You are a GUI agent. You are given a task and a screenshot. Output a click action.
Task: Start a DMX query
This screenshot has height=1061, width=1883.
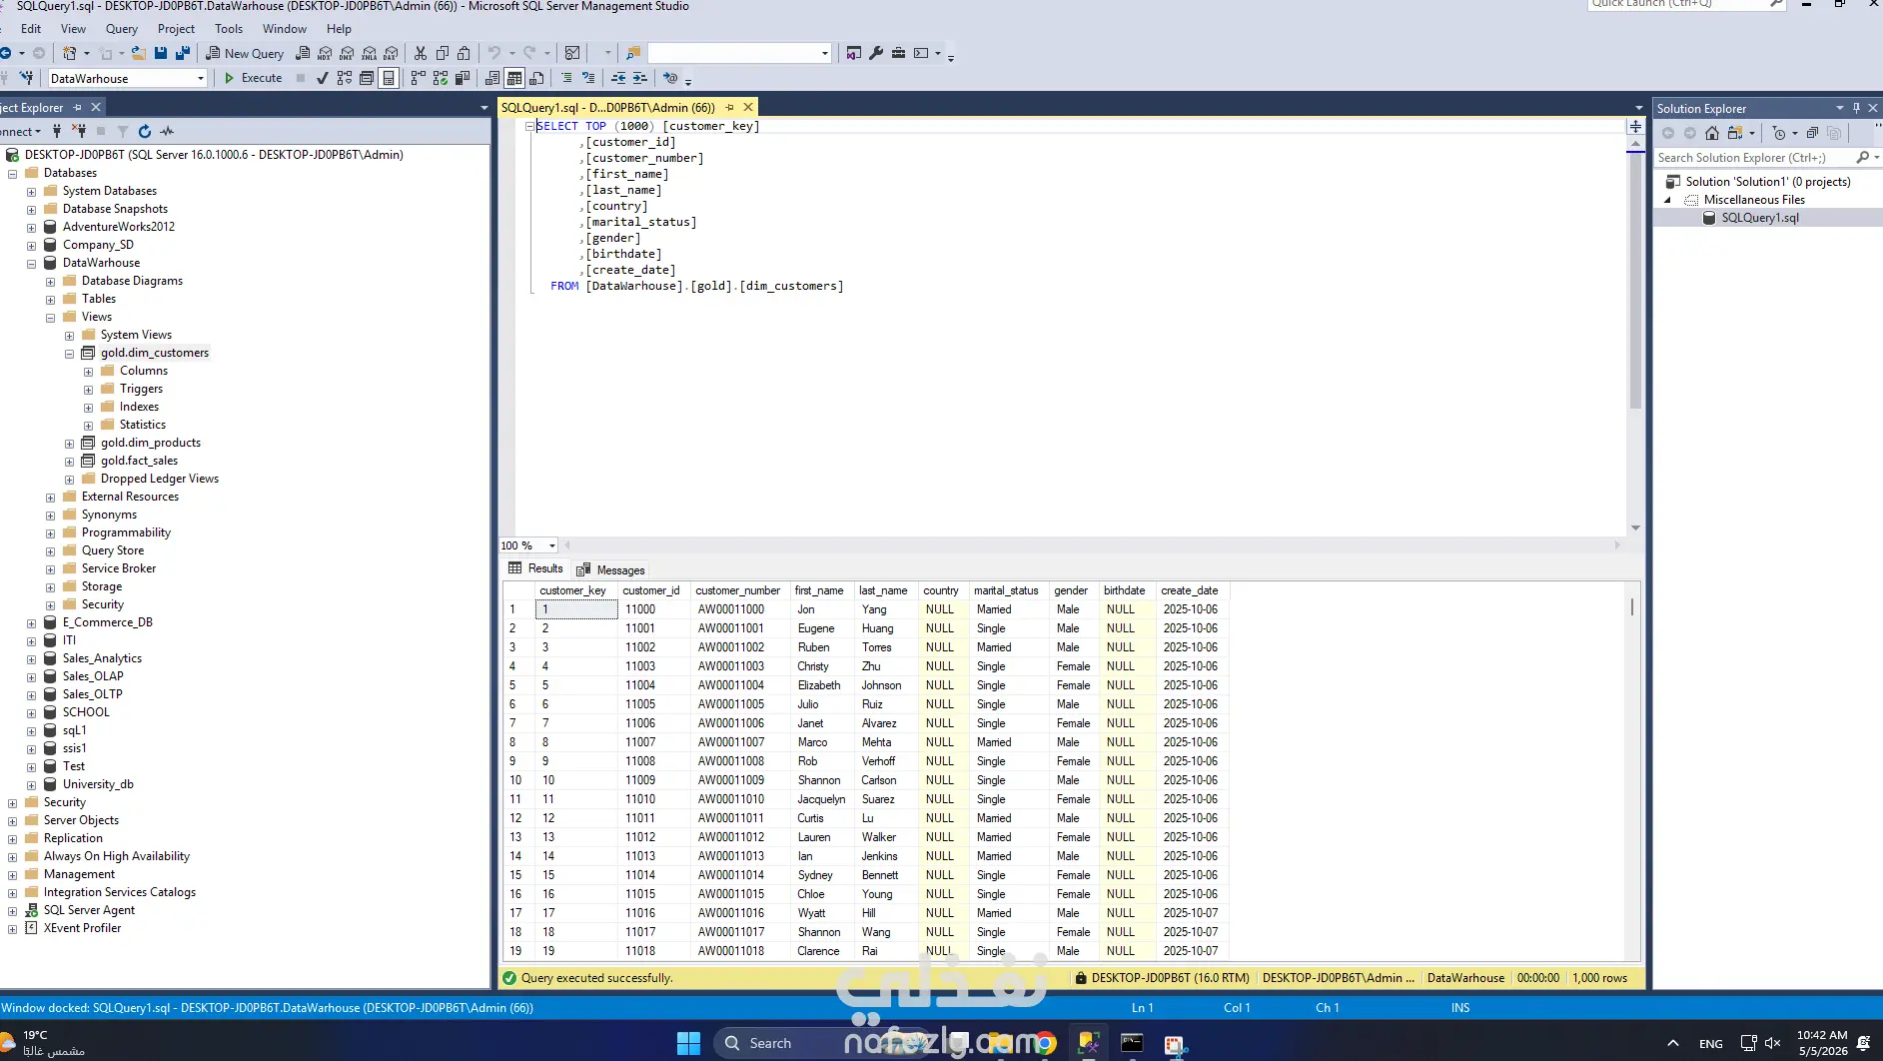347,53
